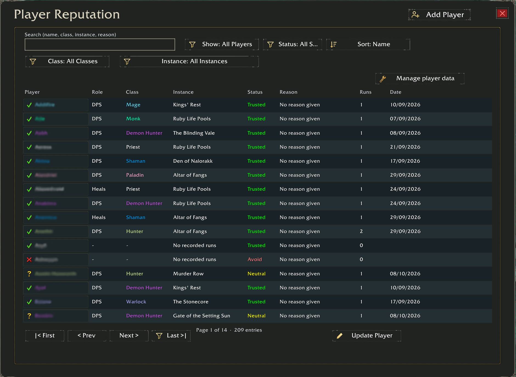Click the sort order icon beside Sort: Name
The width and height of the screenshot is (516, 377).
[333, 45]
